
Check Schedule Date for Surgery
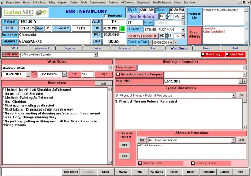(x=118, y=74)
